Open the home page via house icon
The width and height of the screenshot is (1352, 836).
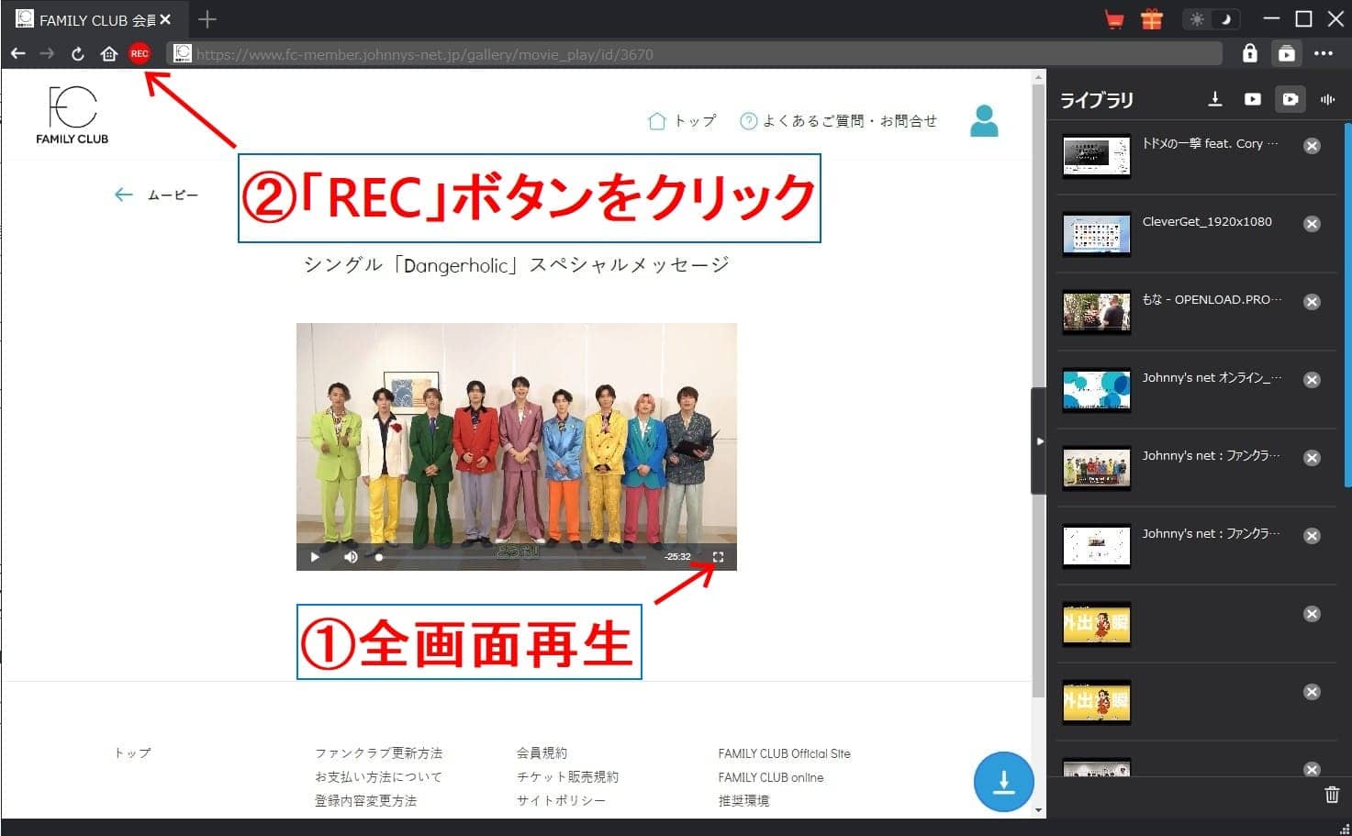(108, 54)
